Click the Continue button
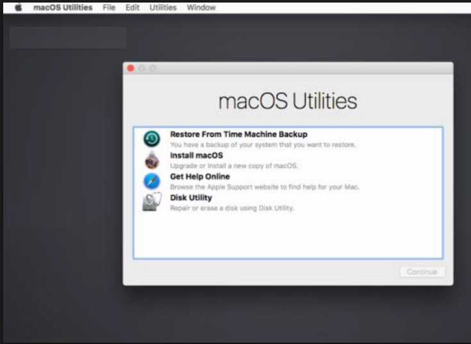Image resolution: width=471 pixels, height=344 pixels. tap(422, 272)
